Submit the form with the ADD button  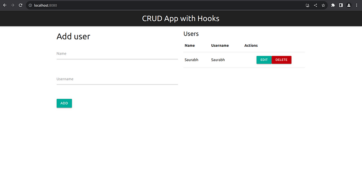pyautogui.click(x=64, y=103)
